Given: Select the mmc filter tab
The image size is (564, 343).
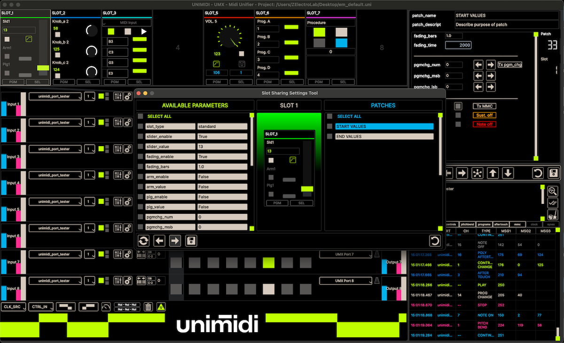Looking at the screenshot, I should click(x=517, y=225).
